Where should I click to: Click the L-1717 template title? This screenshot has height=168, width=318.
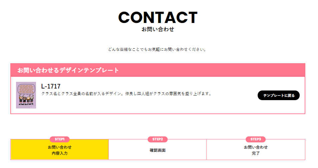[x=51, y=86]
